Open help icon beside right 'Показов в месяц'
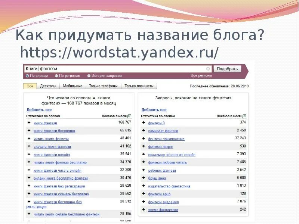Image resolution: width=299 pixels, height=224 pixels. coord(245,116)
